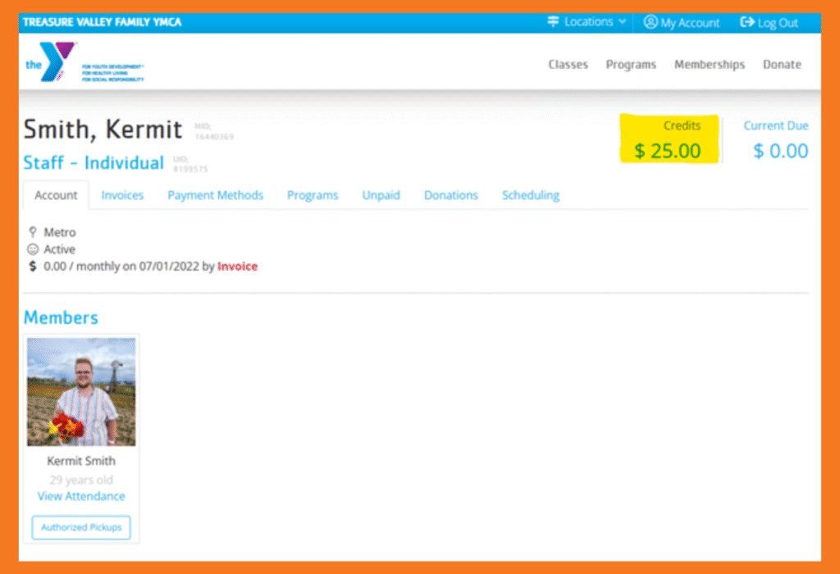Screen dimensions: 840x574
Task: Click the My Account user icon
Action: [x=651, y=22]
